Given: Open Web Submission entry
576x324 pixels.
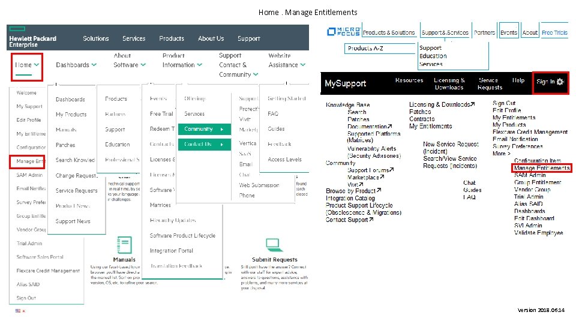Looking at the screenshot, I should [x=259, y=185].
